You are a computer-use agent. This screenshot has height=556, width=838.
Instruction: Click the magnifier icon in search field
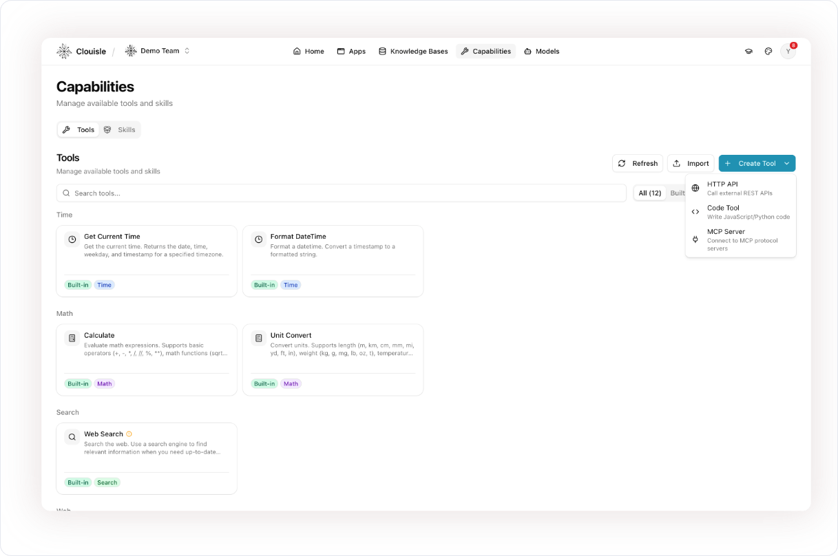67,193
